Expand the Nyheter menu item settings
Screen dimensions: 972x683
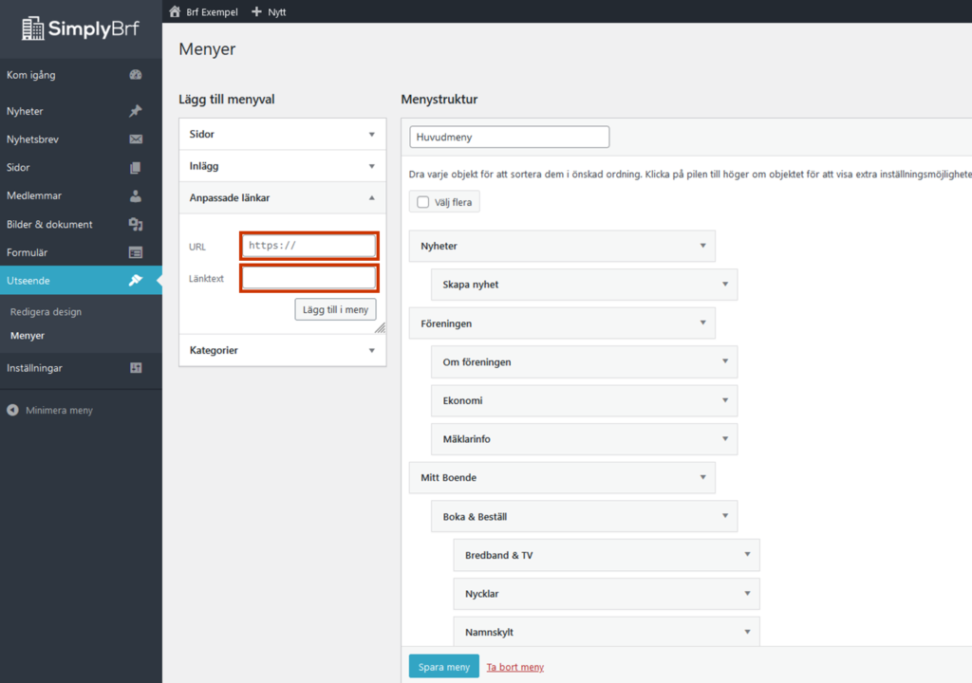pos(703,246)
